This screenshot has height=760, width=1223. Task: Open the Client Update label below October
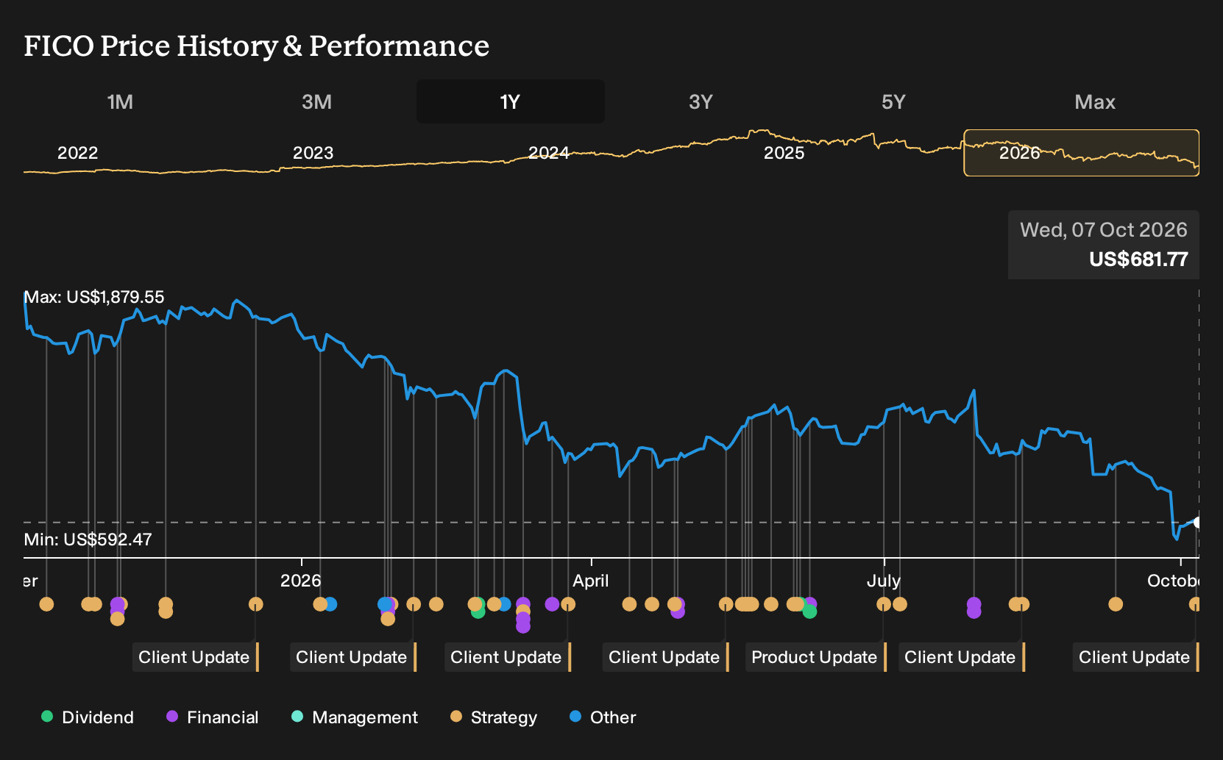point(1135,657)
